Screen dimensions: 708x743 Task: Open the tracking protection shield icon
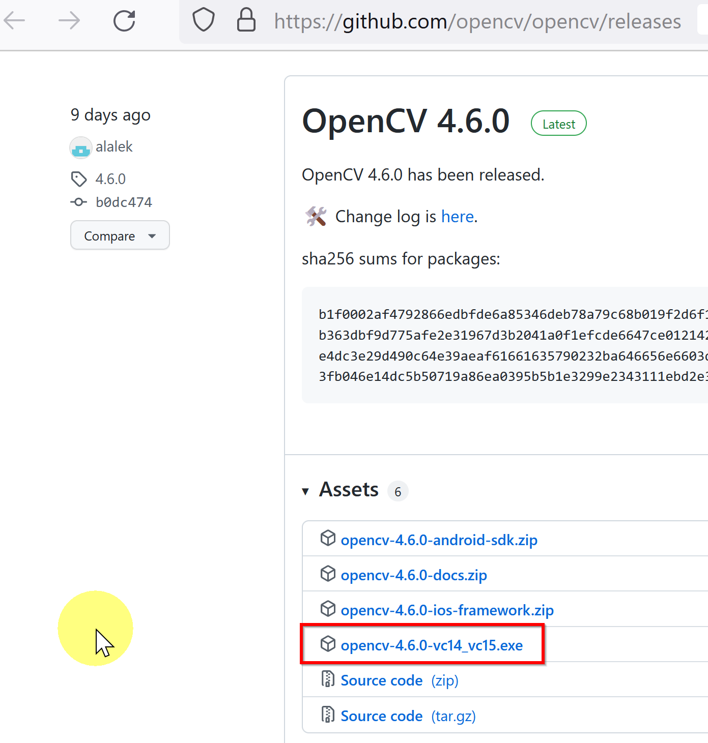(x=204, y=20)
